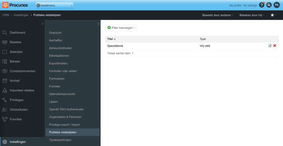The image size is (283, 146).
Task: Click the Specialisme title cell
Action: click(x=115, y=46)
